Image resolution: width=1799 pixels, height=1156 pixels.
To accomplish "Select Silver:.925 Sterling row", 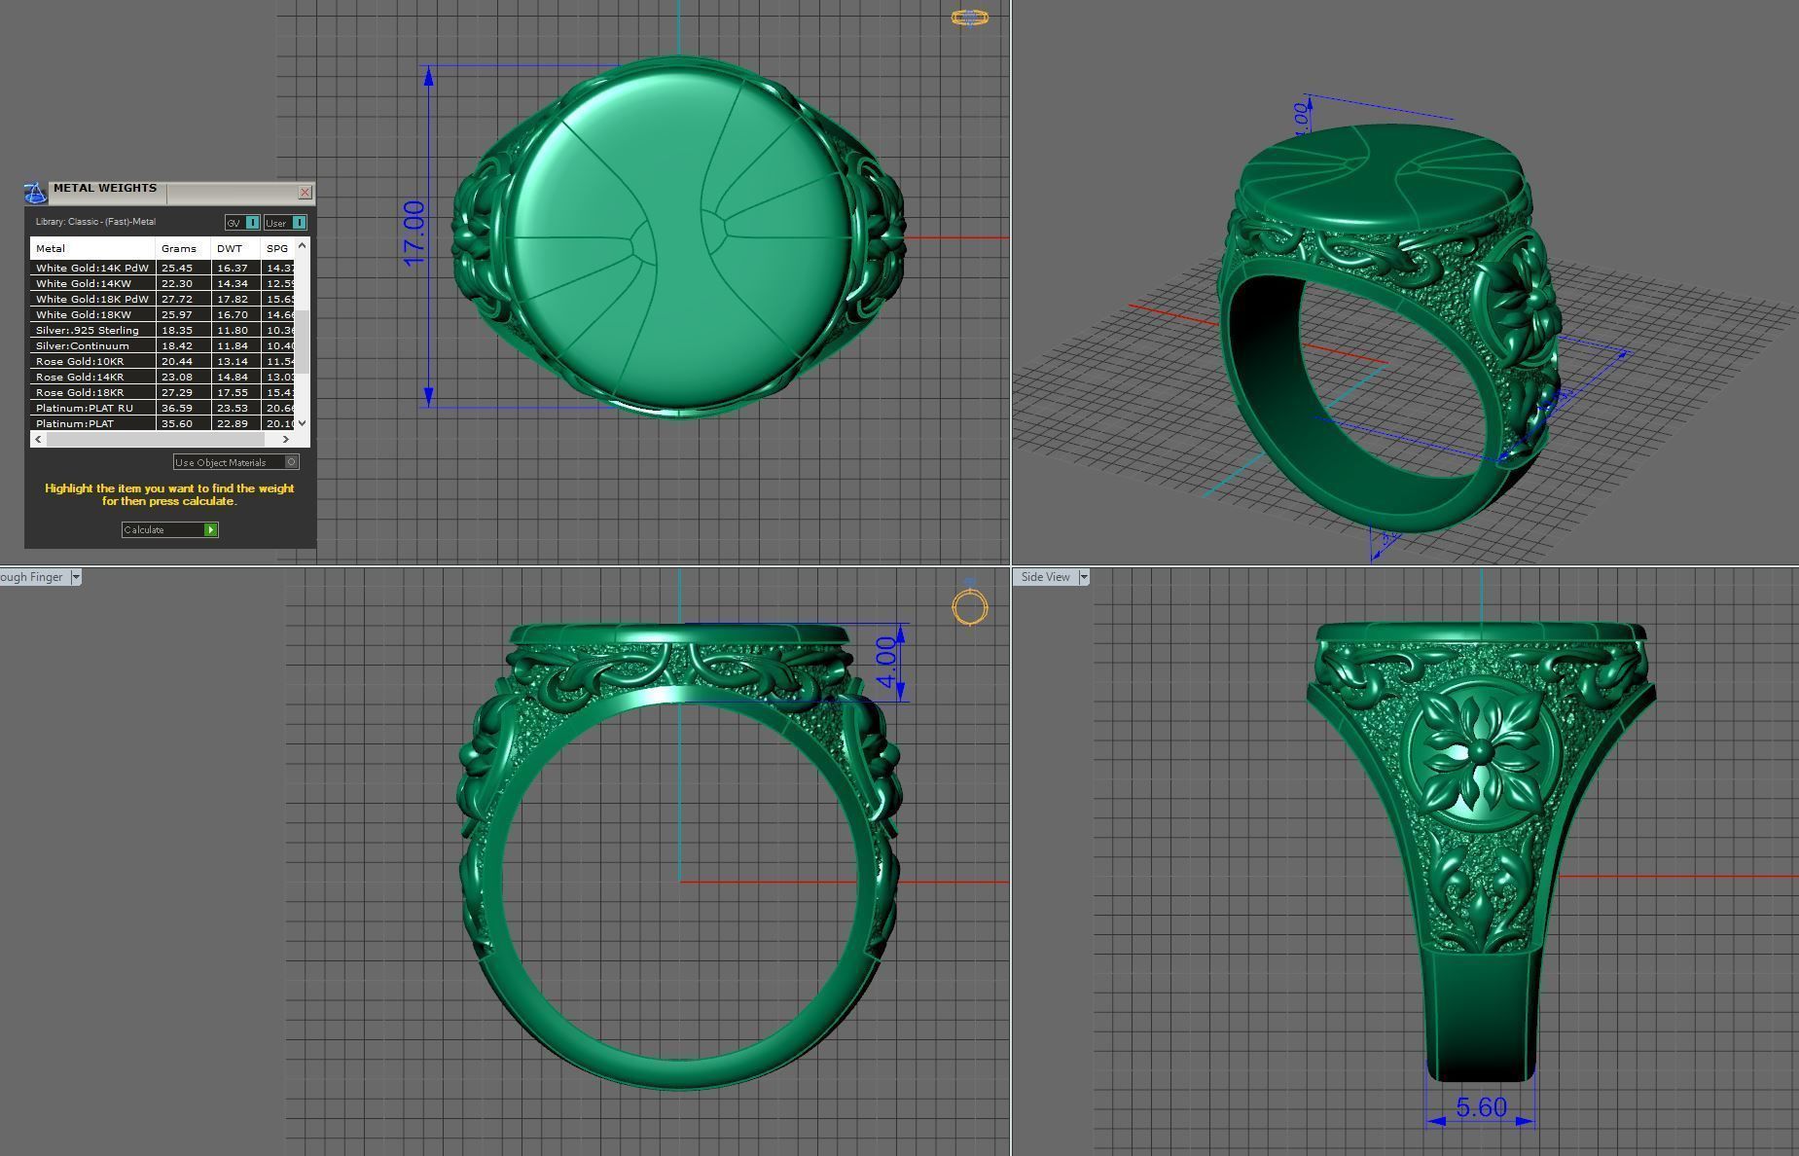I will pos(162,330).
